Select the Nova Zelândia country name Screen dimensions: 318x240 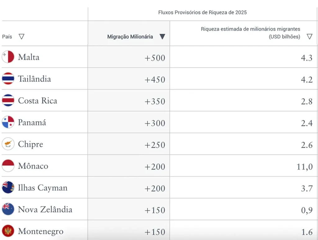45,209
